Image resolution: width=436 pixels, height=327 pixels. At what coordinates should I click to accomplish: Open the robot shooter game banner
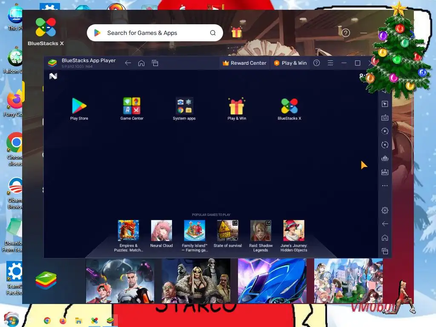[x=120, y=281]
